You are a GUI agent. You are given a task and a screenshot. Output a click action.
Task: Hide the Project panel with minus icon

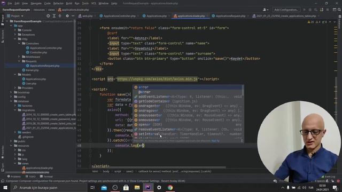click(x=73, y=16)
